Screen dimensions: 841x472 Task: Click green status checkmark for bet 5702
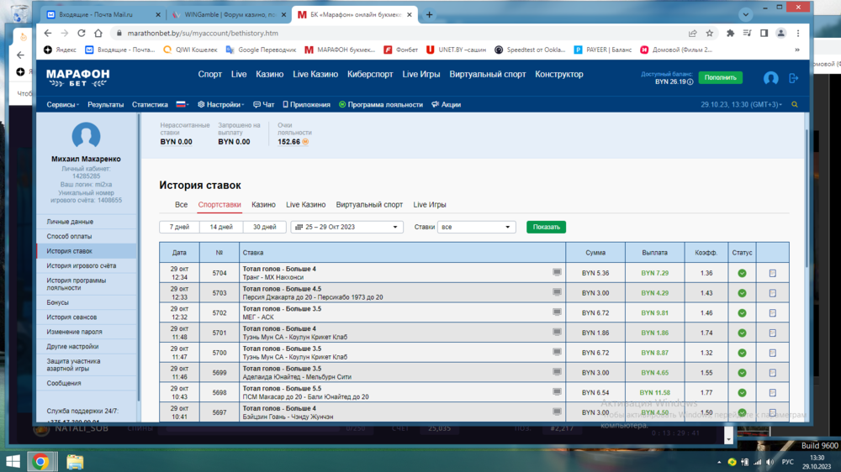click(742, 312)
